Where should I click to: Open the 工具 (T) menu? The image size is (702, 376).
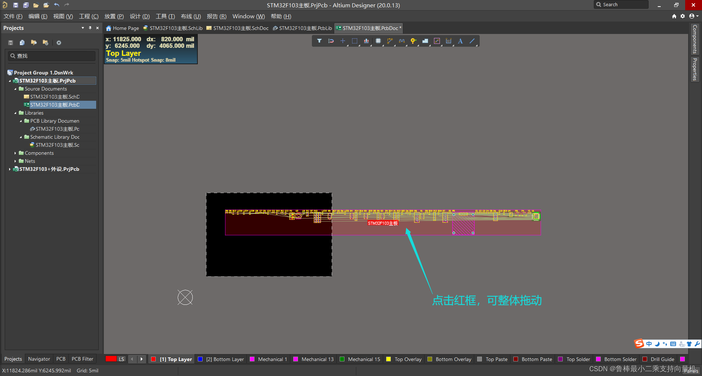click(165, 16)
